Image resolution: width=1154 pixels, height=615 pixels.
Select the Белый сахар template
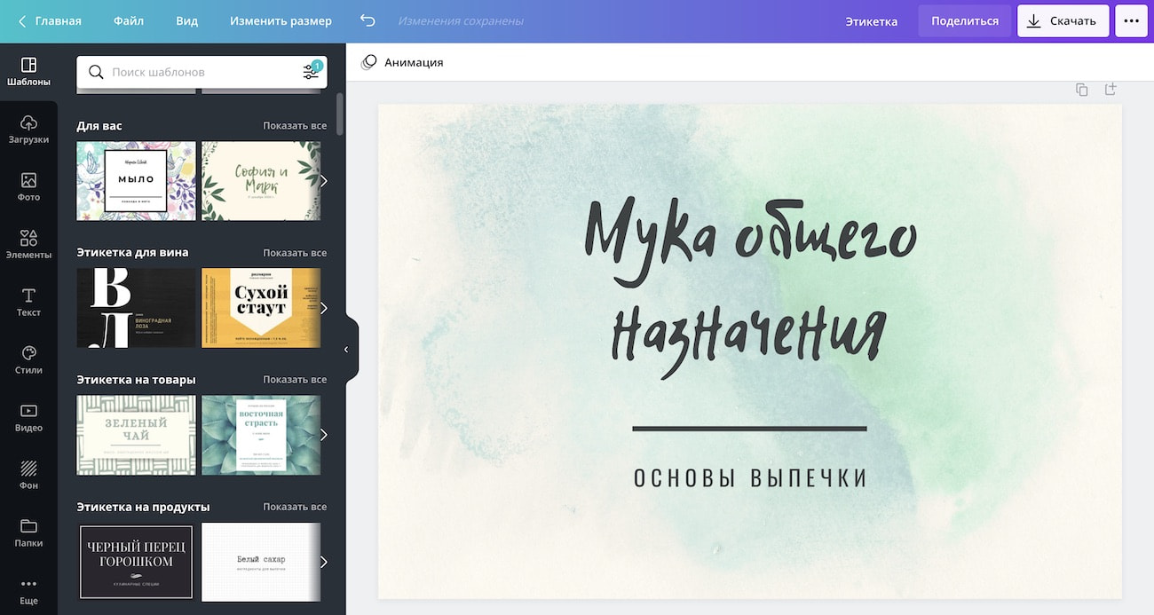[261, 562]
